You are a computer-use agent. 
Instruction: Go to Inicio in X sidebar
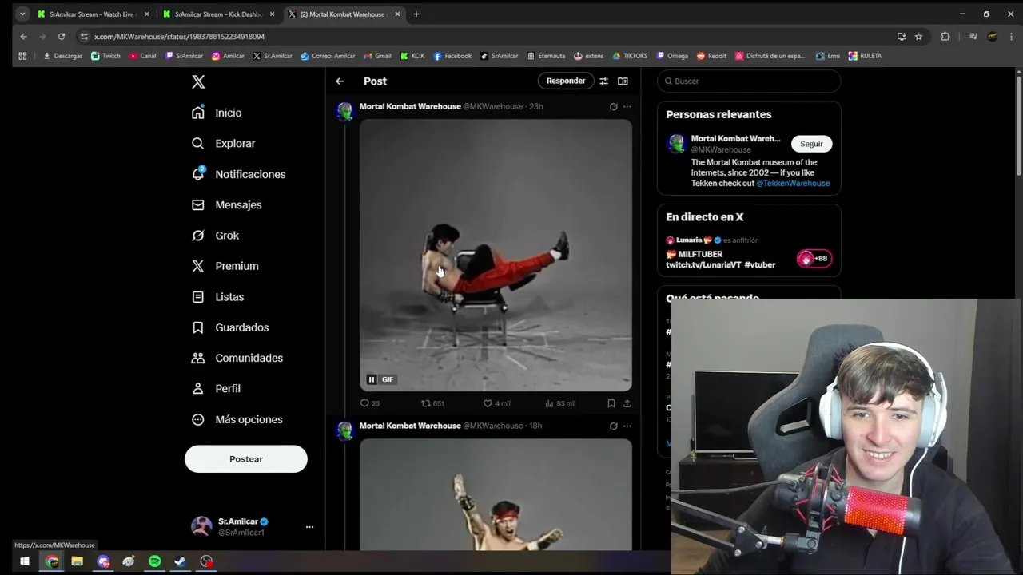tap(217, 113)
